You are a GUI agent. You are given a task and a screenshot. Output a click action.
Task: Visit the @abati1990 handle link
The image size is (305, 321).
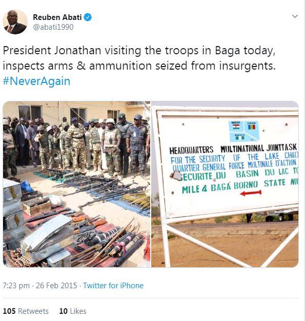tap(53, 27)
